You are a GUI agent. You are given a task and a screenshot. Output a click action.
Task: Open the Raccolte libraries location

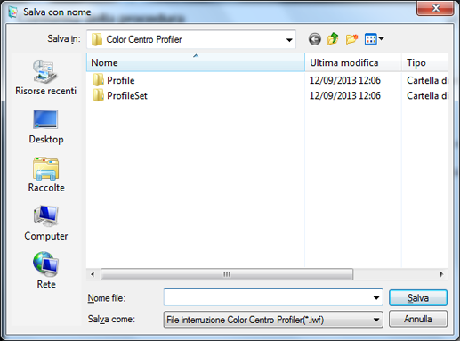pyautogui.click(x=46, y=175)
